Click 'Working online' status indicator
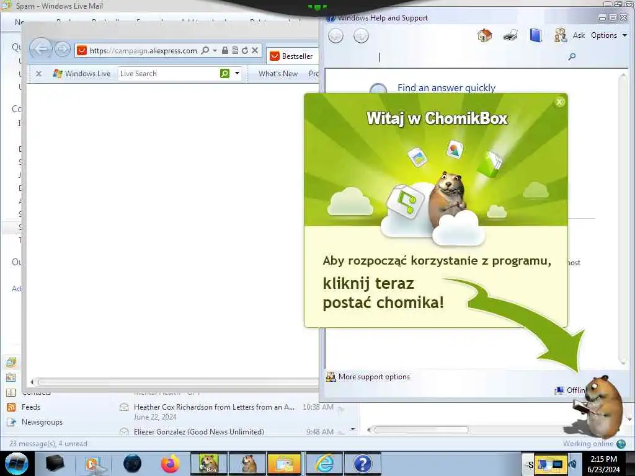Viewport: 635px width, 476px height. click(593, 444)
